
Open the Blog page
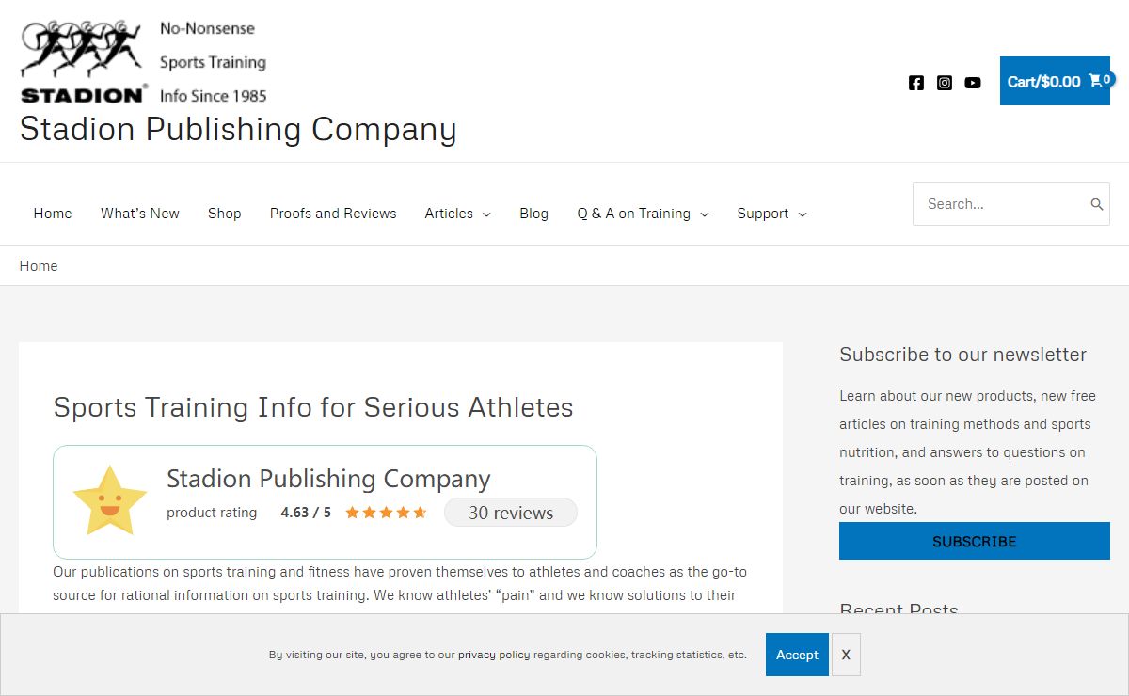click(533, 214)
